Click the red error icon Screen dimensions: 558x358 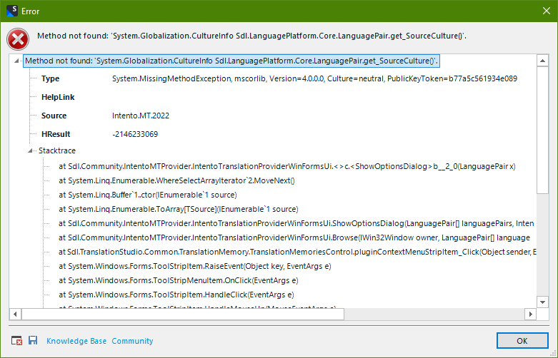pyautogui.click(x=18, y=39)
